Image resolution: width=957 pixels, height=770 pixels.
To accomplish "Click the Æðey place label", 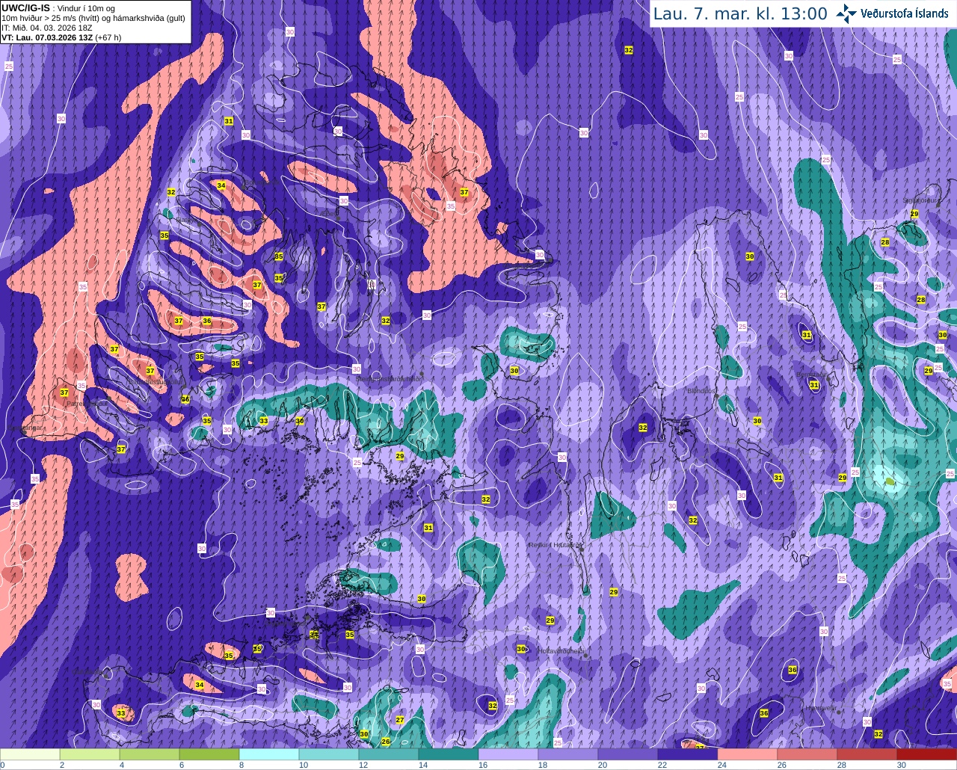I will pyautogui.click(x=330, y=214).
